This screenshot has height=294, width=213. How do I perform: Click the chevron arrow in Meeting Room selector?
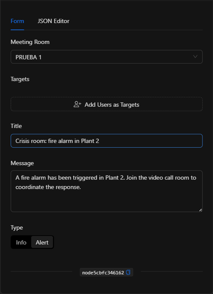(195, 57)
